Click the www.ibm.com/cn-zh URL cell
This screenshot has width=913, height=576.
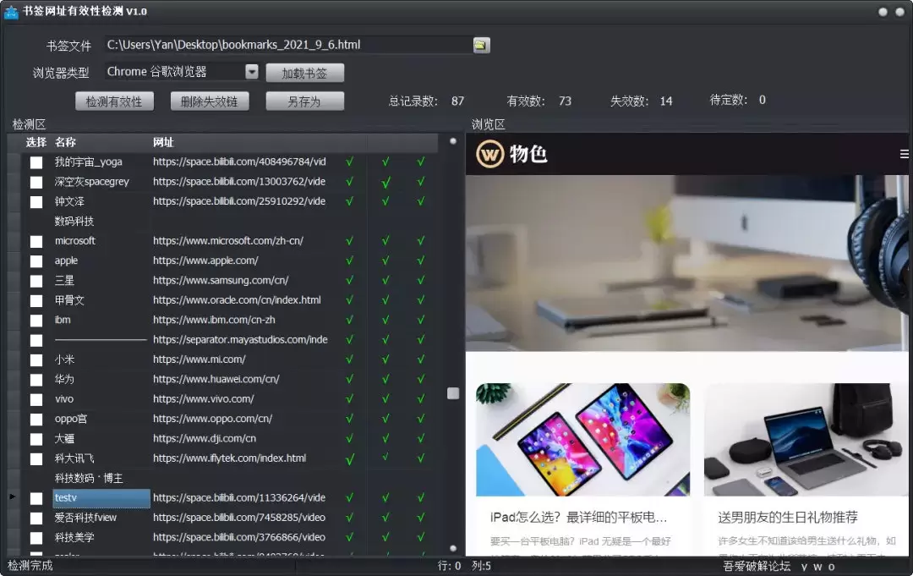point(214,320)
